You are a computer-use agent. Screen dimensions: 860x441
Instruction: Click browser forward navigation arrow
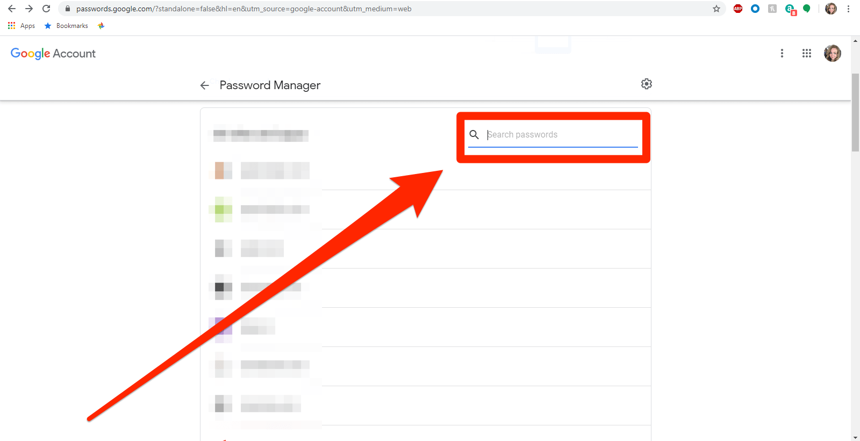(29, 9)
